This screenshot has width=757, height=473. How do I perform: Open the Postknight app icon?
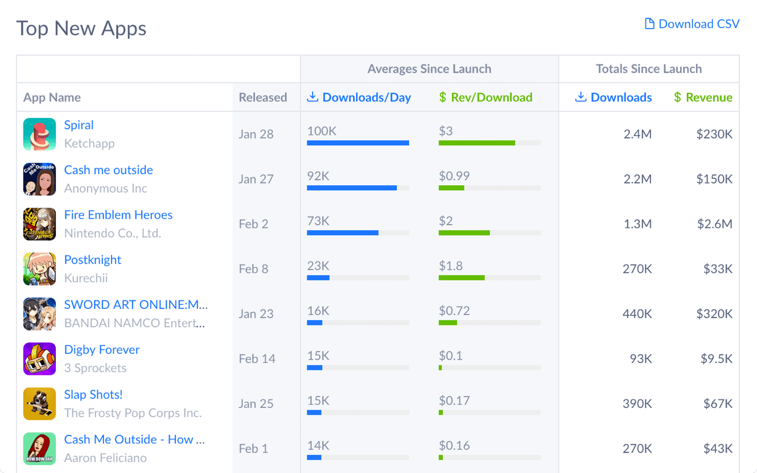(39, 269)
